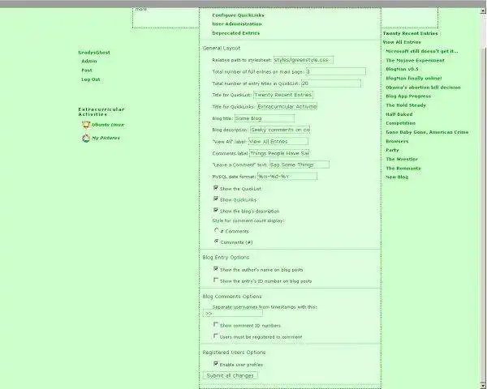Toggle Show the QuickList checkbox
Viewport: 487px width, 389px height.
tap(216, 188)
